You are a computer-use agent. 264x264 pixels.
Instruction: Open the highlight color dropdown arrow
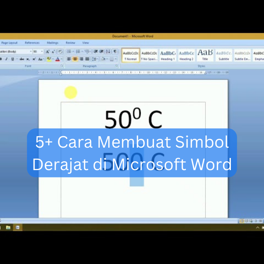coord(53,59)
